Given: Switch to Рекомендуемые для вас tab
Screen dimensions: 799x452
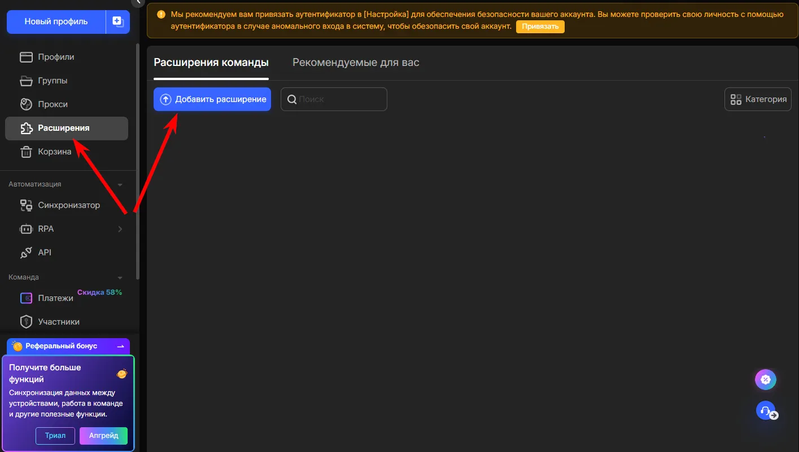Looking at the screenshot, I should (356, 63).
